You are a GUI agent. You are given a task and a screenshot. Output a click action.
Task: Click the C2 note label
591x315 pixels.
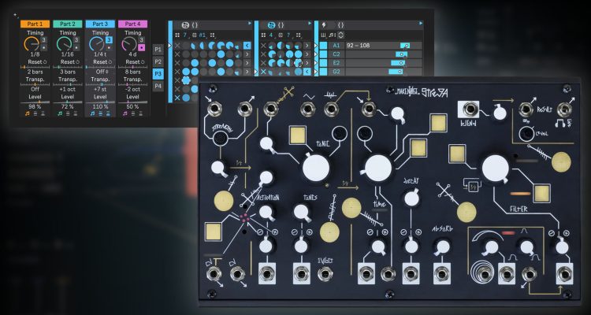click(336, 54)
